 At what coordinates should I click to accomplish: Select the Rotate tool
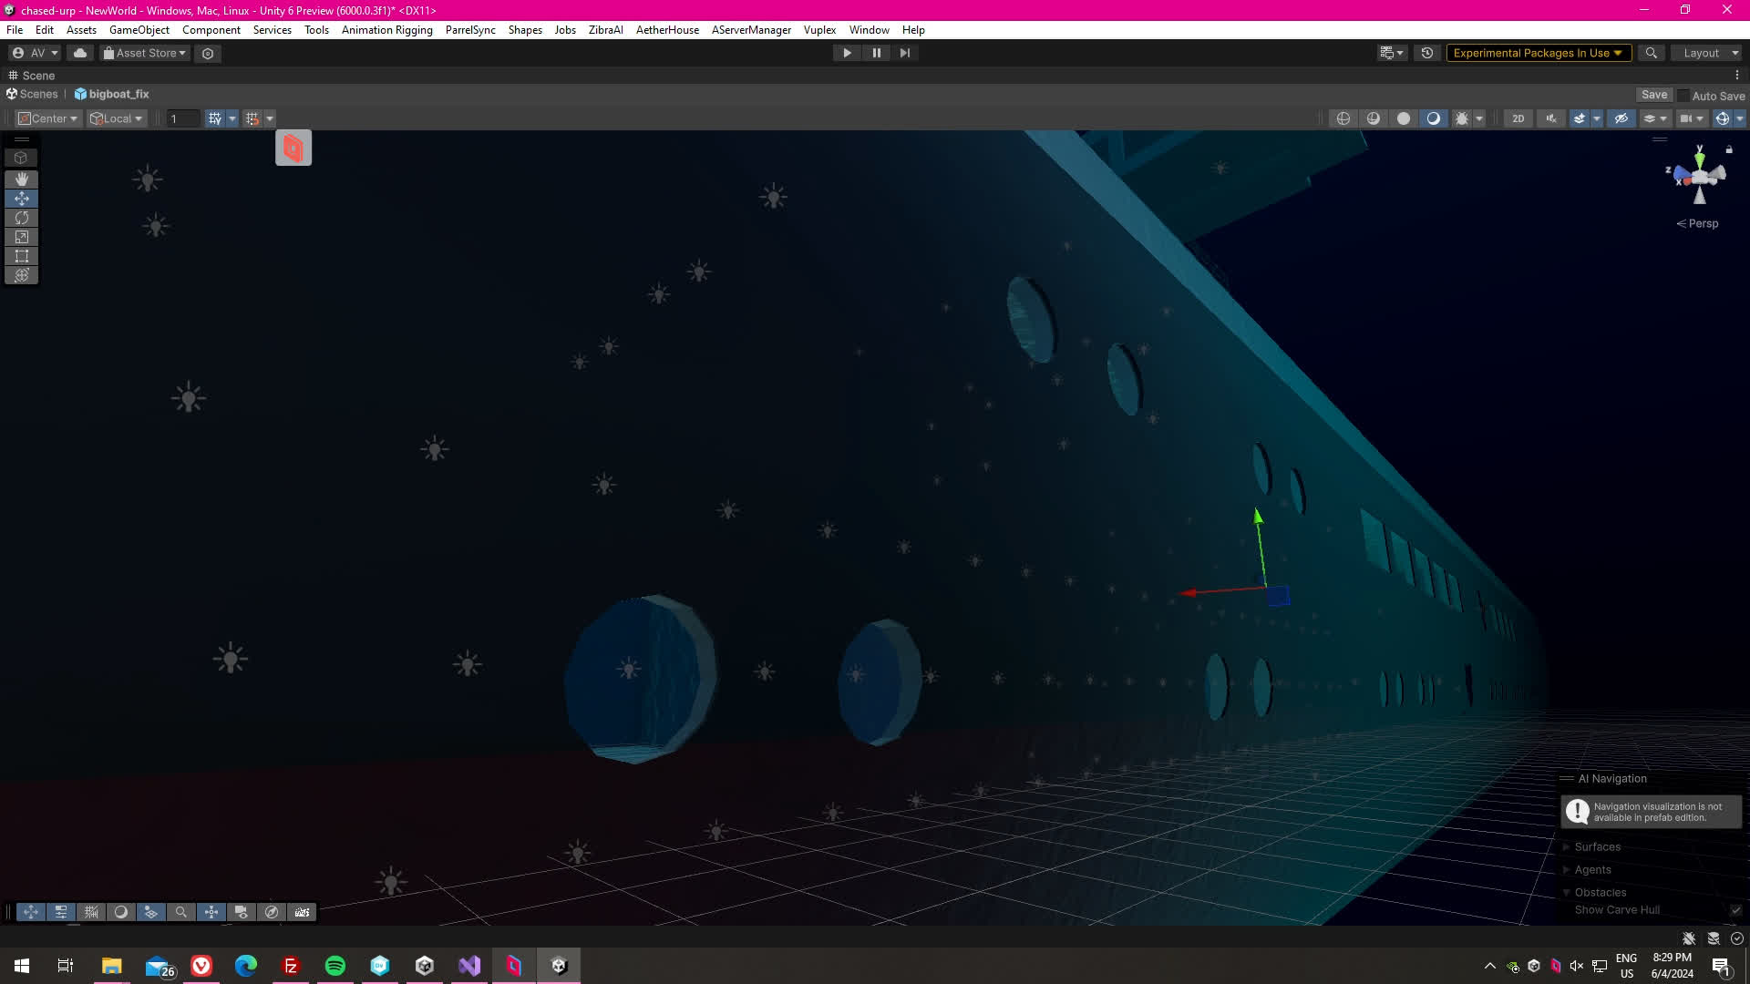click(21, 218)
